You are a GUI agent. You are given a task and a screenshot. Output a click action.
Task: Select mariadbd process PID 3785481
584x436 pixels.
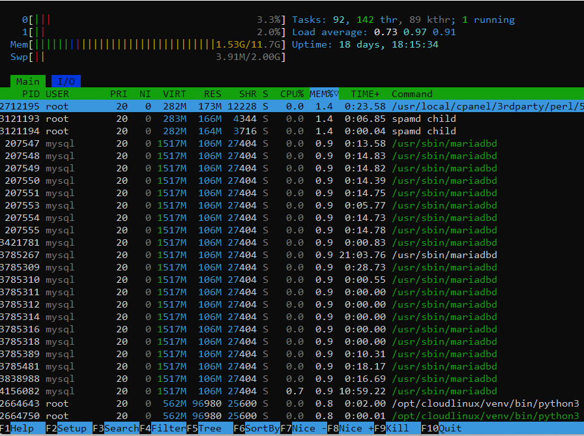pos(292,366)
